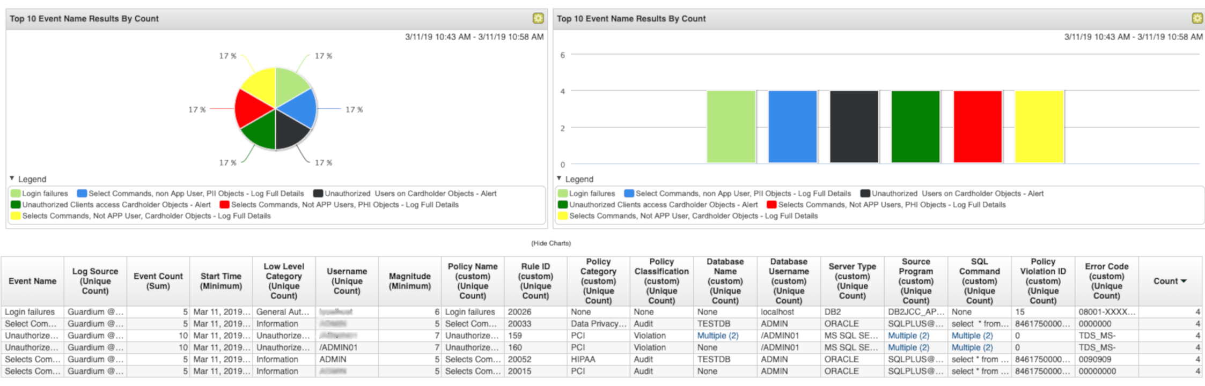Click dark green Unauthorized Clients swatch, pie legend

pos(16,205)
